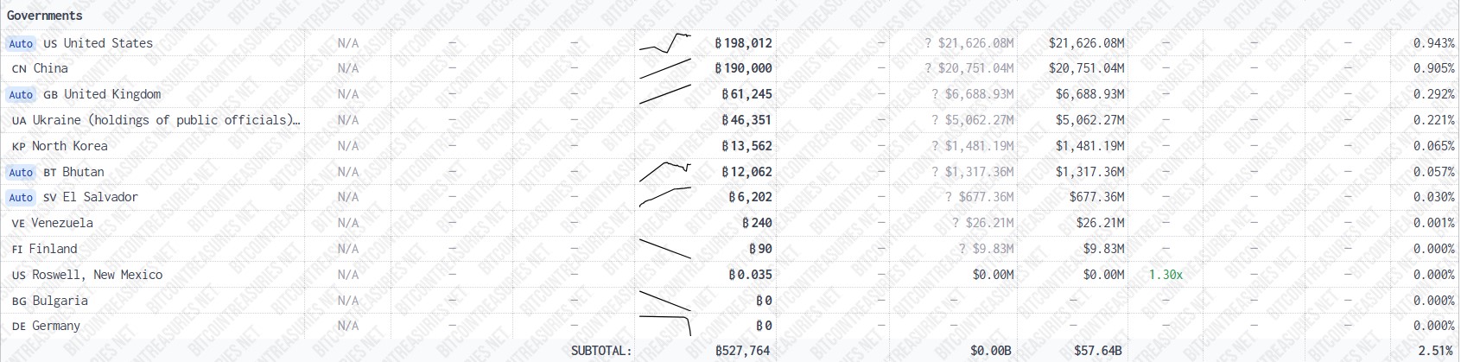Click the Auto badge beside United States
Image resolution: width=1461 pixels, height=362 pixels.
click(x=21, y=43)
